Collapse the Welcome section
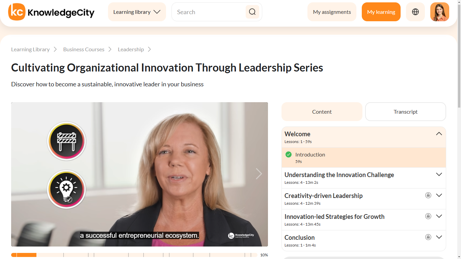This screenshot has height=259, width=461. click(439, 134)
